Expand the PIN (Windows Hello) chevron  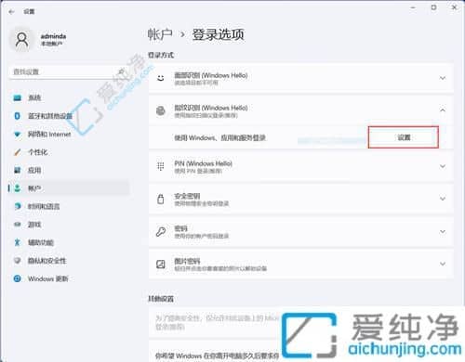click(443, 166)
